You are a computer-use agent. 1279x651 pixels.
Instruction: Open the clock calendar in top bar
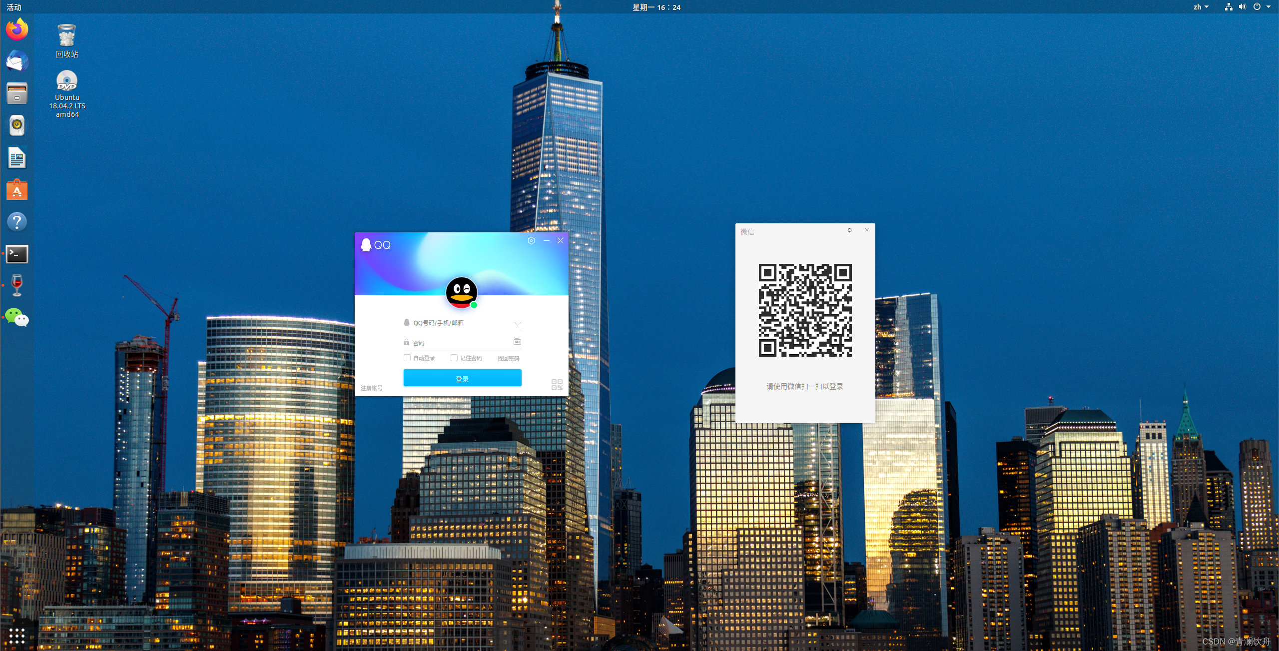click(656, 7)
